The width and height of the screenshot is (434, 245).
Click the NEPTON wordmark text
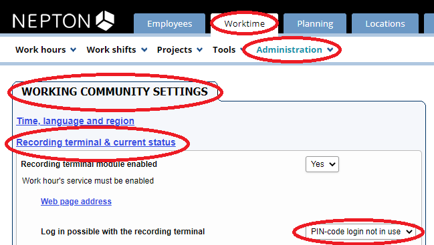click(x=51, y=21)
